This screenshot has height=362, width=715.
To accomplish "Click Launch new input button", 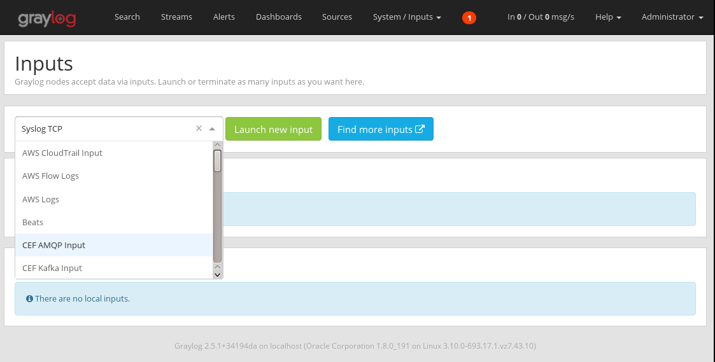I will [x=273, y=129].
